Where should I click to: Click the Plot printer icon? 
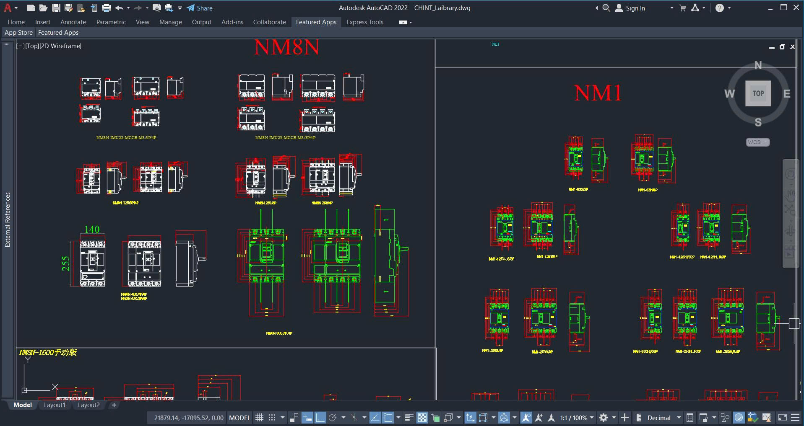pyautogui.click(x=107, y=8)
